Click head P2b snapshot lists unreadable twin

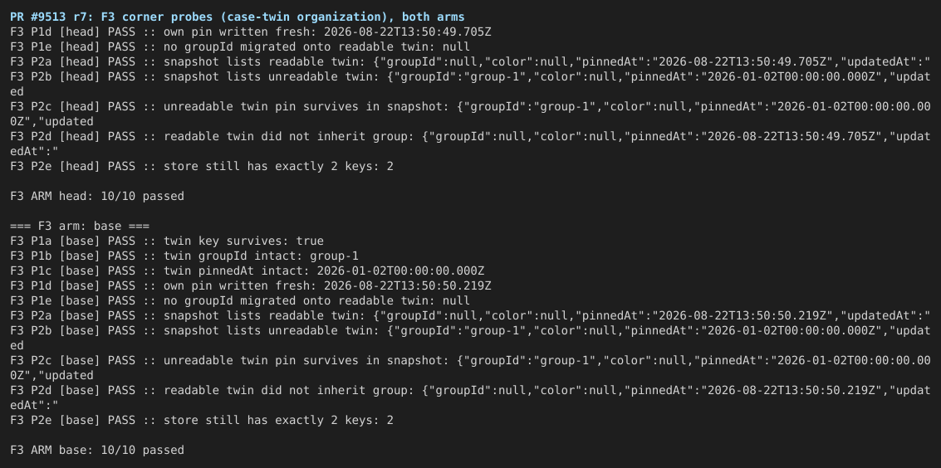(470, 84)
